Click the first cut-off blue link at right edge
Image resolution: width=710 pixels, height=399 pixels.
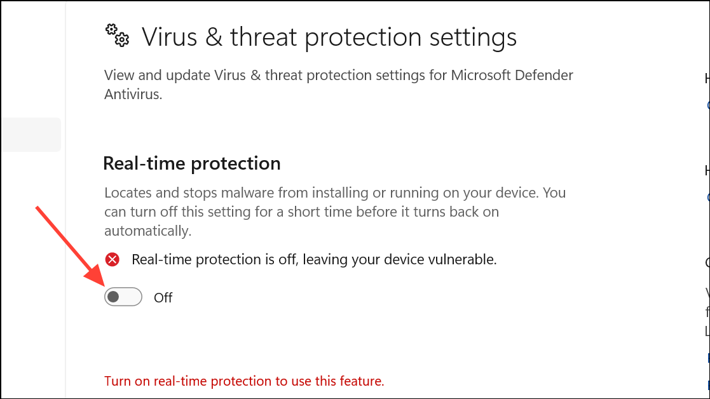(x=707, y=105)
